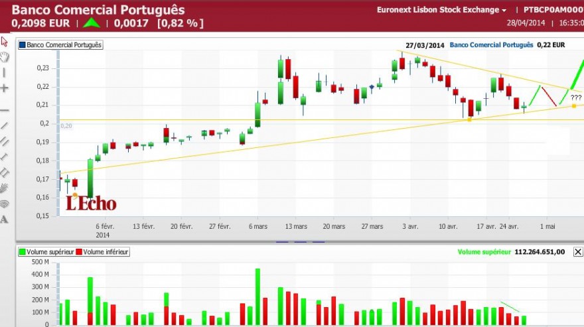Click the 0,22 EUR tooltip value
The width and height of the screenshot is (584, 327).
point(551,44)
